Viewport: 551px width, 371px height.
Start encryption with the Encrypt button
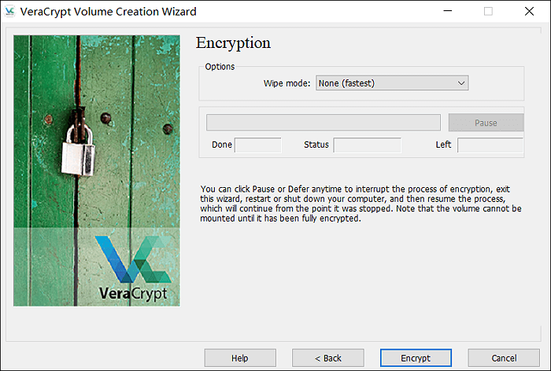pyautogui.click(x=416, y=358)
